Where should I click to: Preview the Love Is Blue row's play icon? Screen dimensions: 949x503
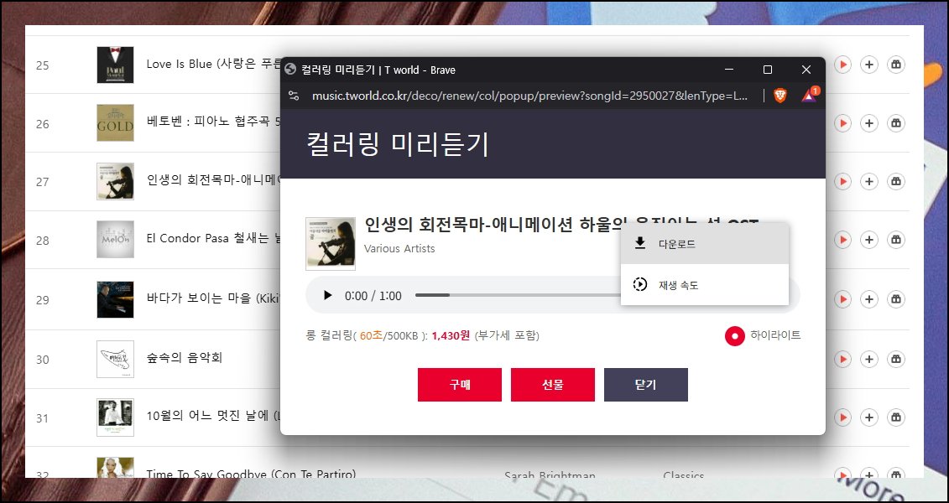[842, 64]
